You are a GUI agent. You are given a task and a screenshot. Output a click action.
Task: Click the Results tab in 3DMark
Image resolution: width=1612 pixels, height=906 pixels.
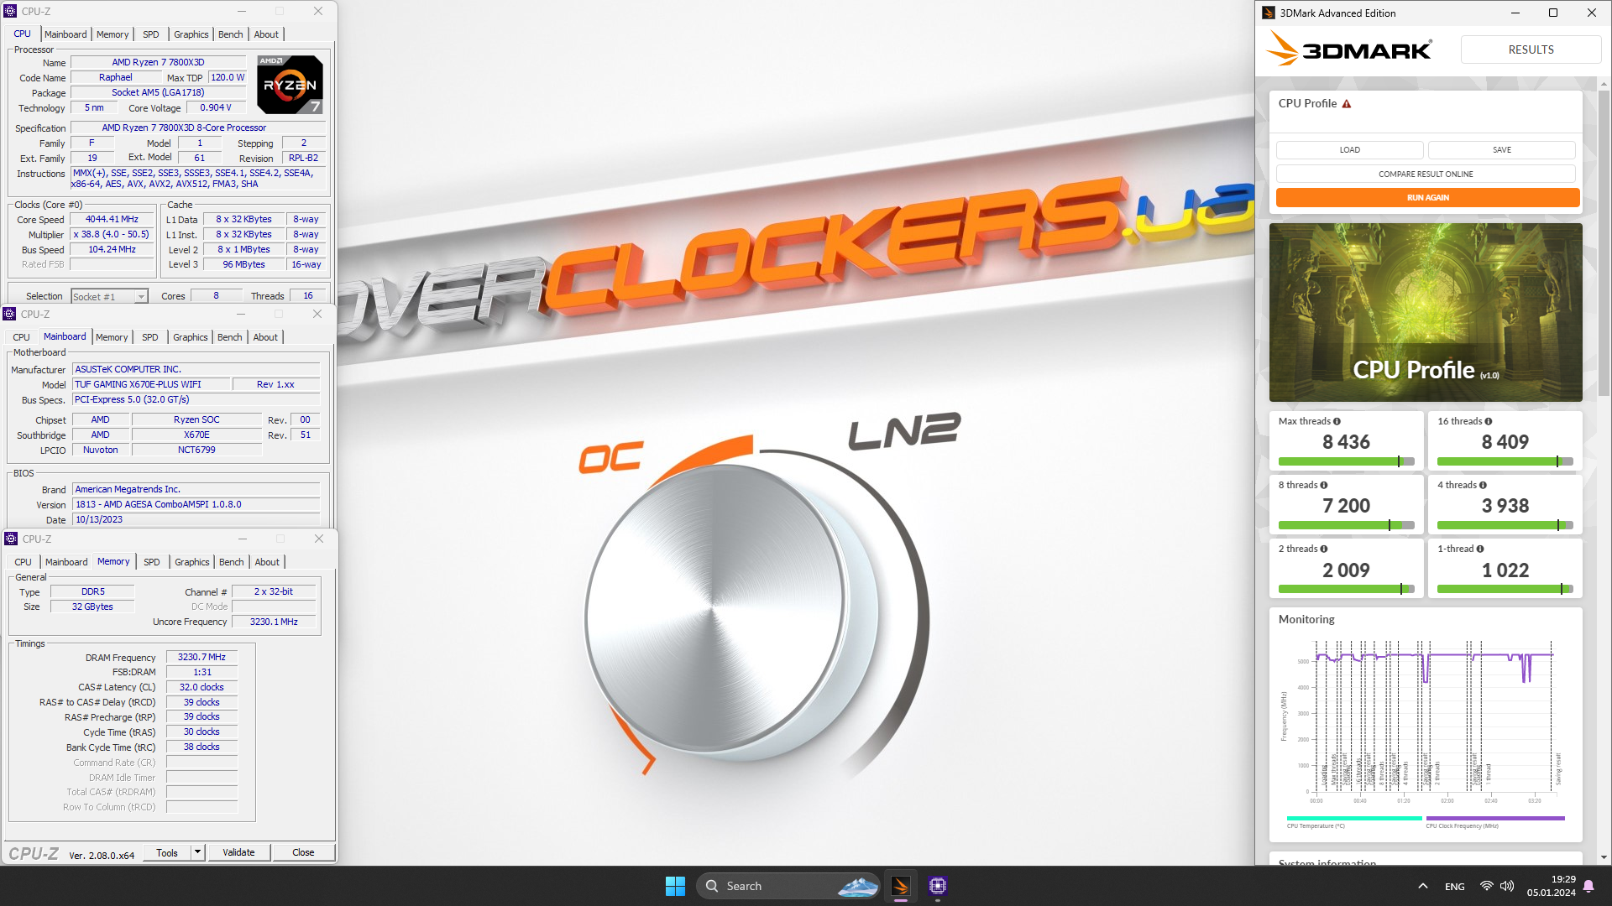pos(1531,49)
